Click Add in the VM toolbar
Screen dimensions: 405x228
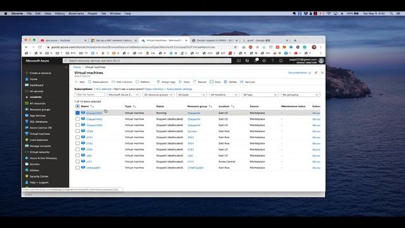click(x=80, y=82)
